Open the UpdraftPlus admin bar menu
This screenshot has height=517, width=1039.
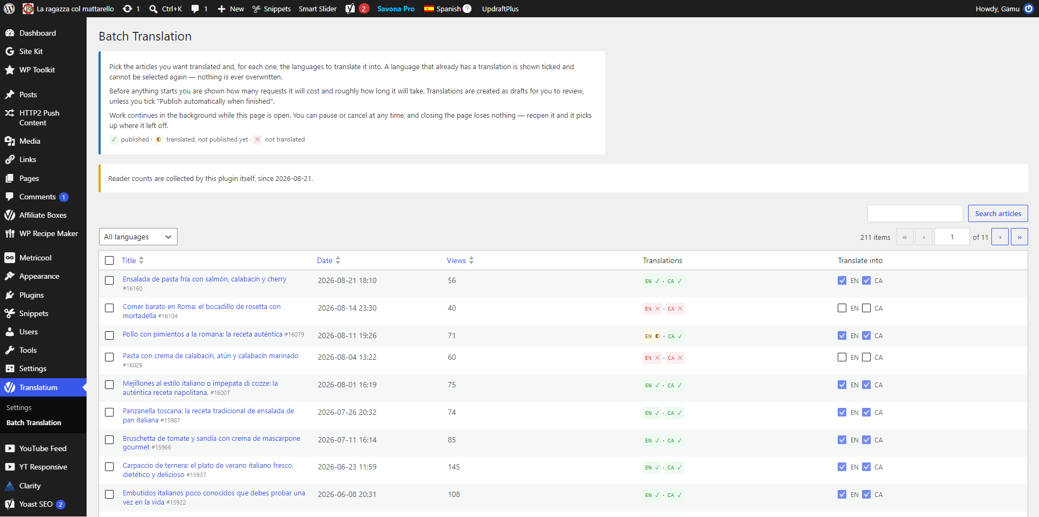pyautogui.click(x=500, y=9)
